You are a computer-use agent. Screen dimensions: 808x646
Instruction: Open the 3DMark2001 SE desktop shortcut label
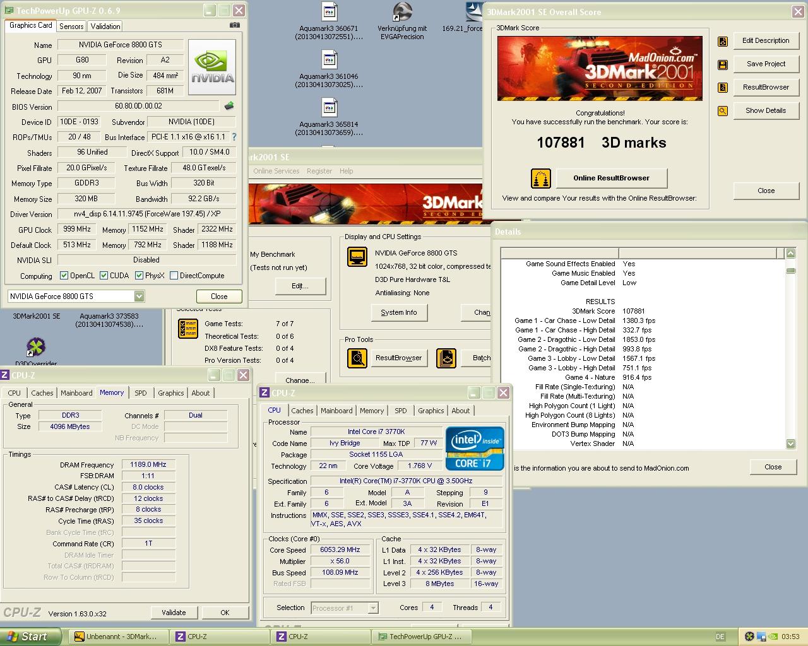pos(37,316)
